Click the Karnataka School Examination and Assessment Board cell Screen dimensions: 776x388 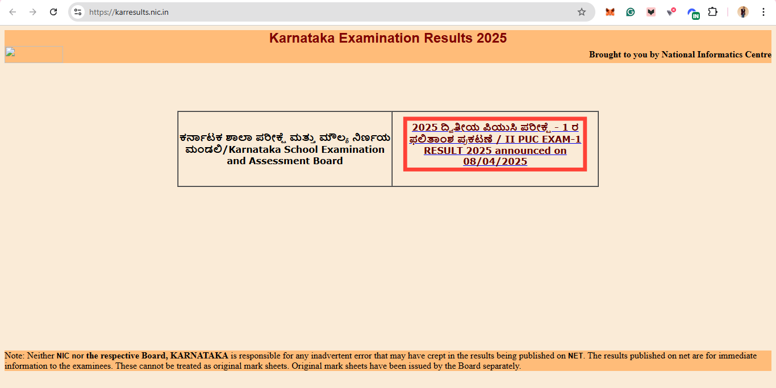285,149
